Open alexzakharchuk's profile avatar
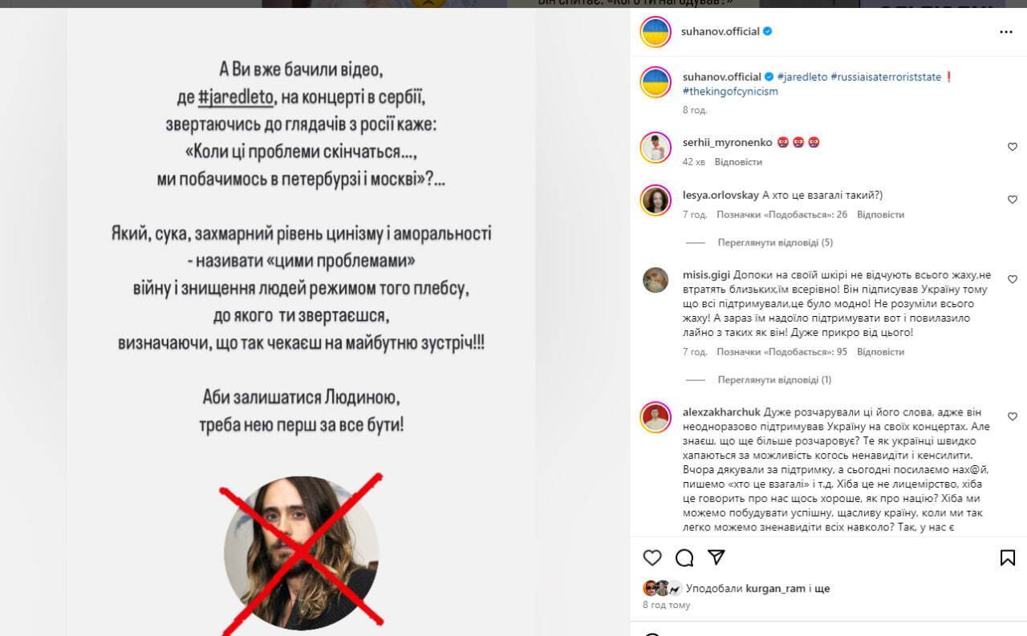Viewport: 1027px width, 636px height. click(x=656, y=417)
